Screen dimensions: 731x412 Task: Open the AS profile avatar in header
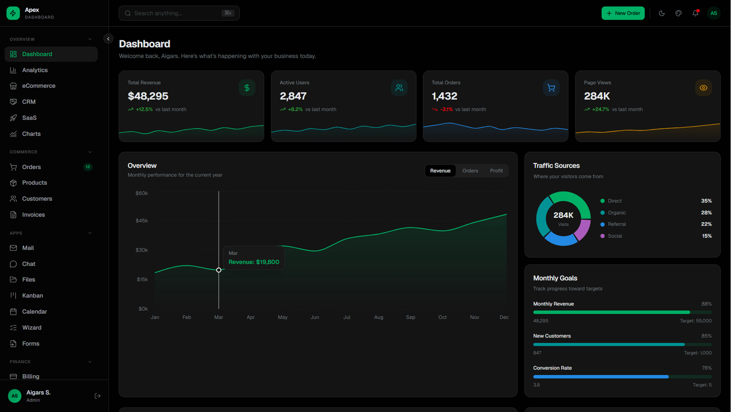(714, 13)
